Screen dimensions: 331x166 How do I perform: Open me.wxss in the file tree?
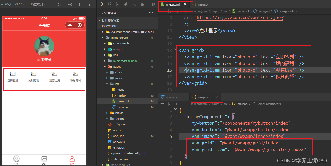point(123,107)
